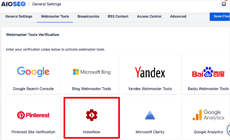
Task: Click the Save Changes button
Action: click(x=220, y=16)
